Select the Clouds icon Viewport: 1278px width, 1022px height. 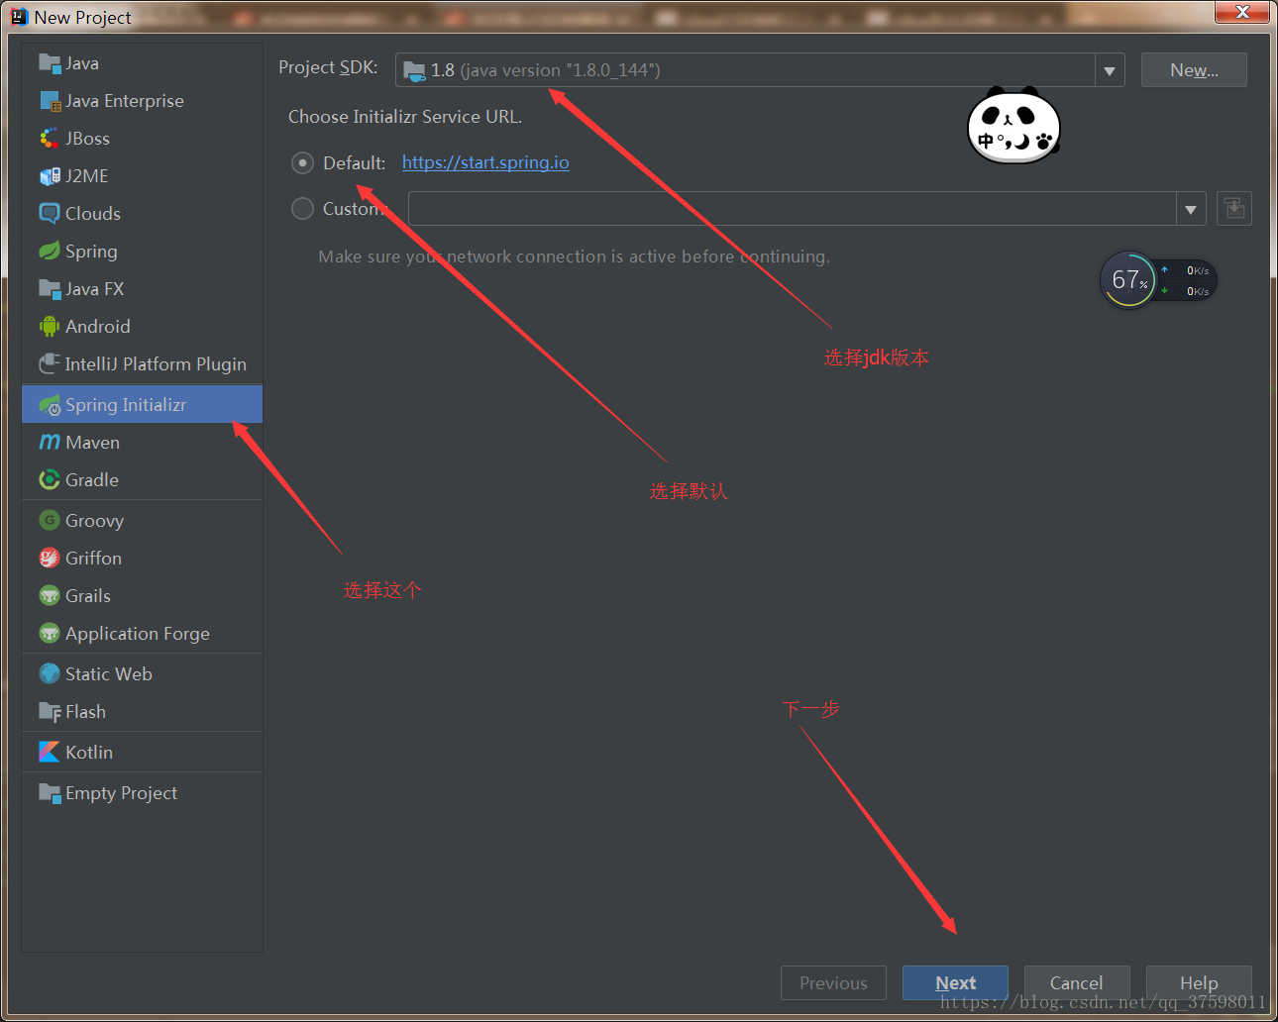50,214
